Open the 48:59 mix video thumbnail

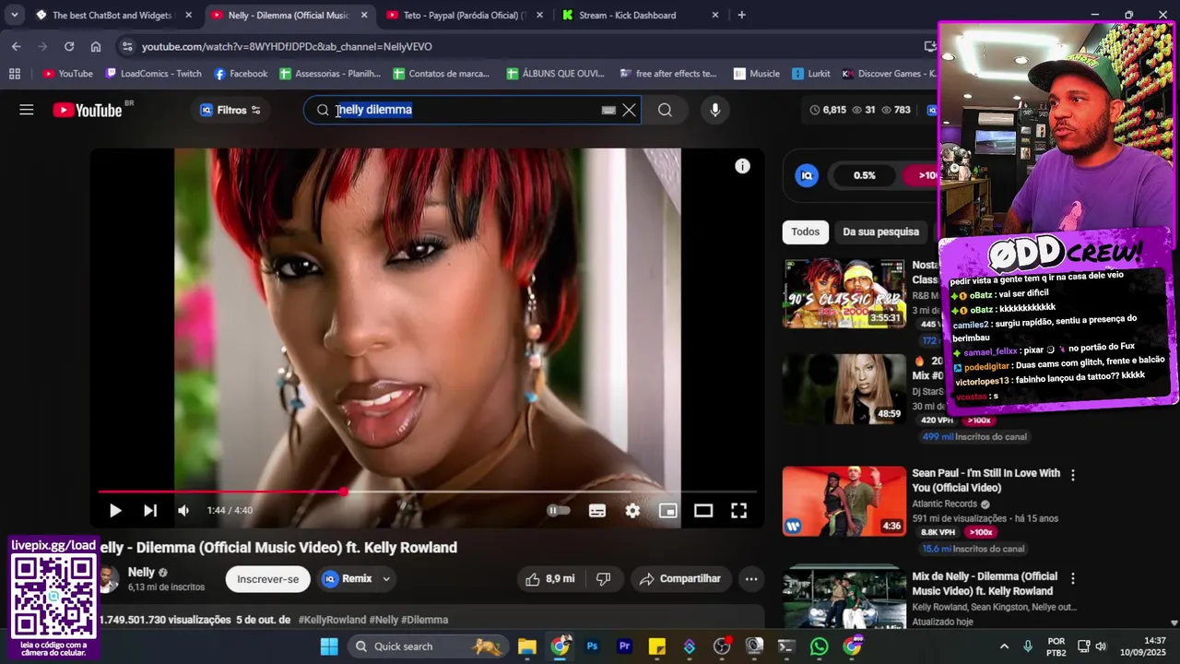(844, 389)
